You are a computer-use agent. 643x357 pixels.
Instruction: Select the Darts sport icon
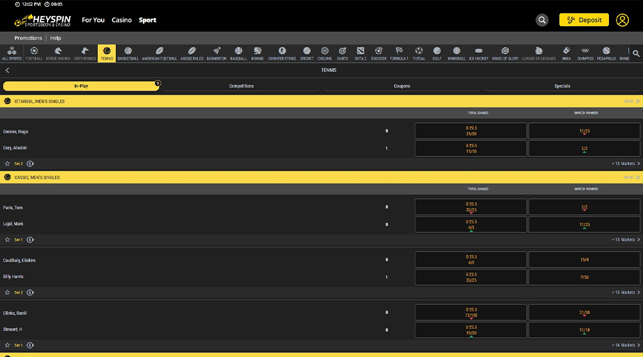click(x=343, y=53)
